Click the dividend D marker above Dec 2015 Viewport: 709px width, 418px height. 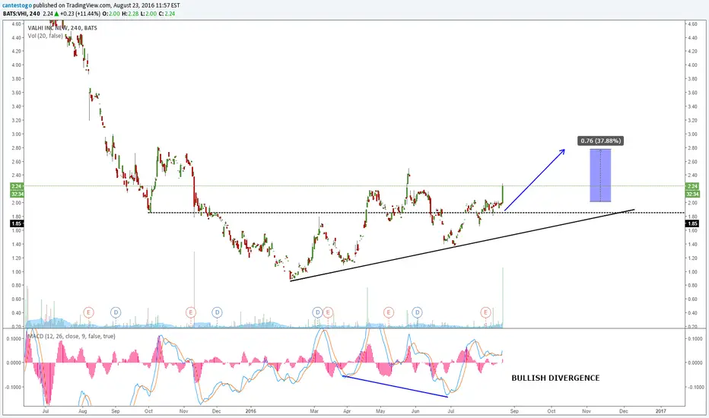[x=217, y=312]
